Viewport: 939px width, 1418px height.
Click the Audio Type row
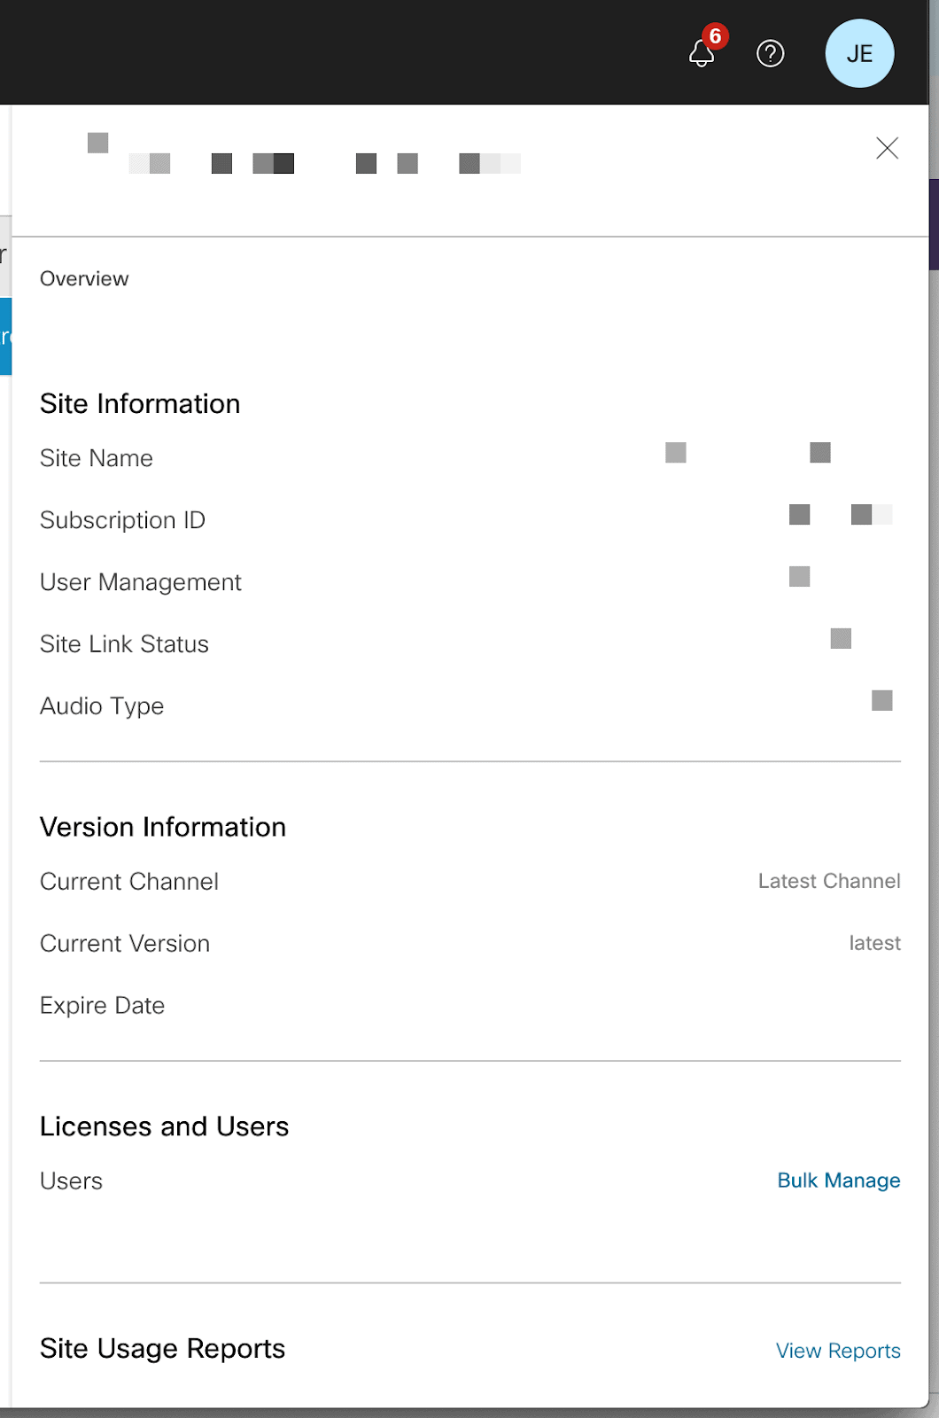point(470,706)
